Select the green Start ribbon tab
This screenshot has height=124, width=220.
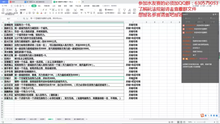coord(34,6)
